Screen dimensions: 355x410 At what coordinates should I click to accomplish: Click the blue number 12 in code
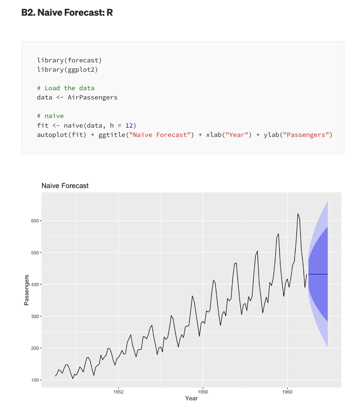coord(129,125)
